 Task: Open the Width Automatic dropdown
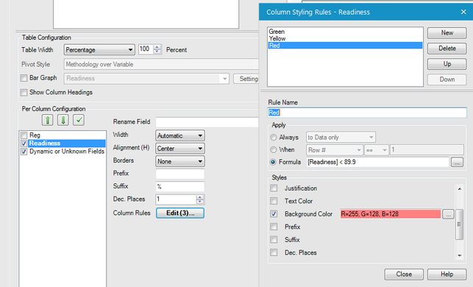click(x=180, y=136)
